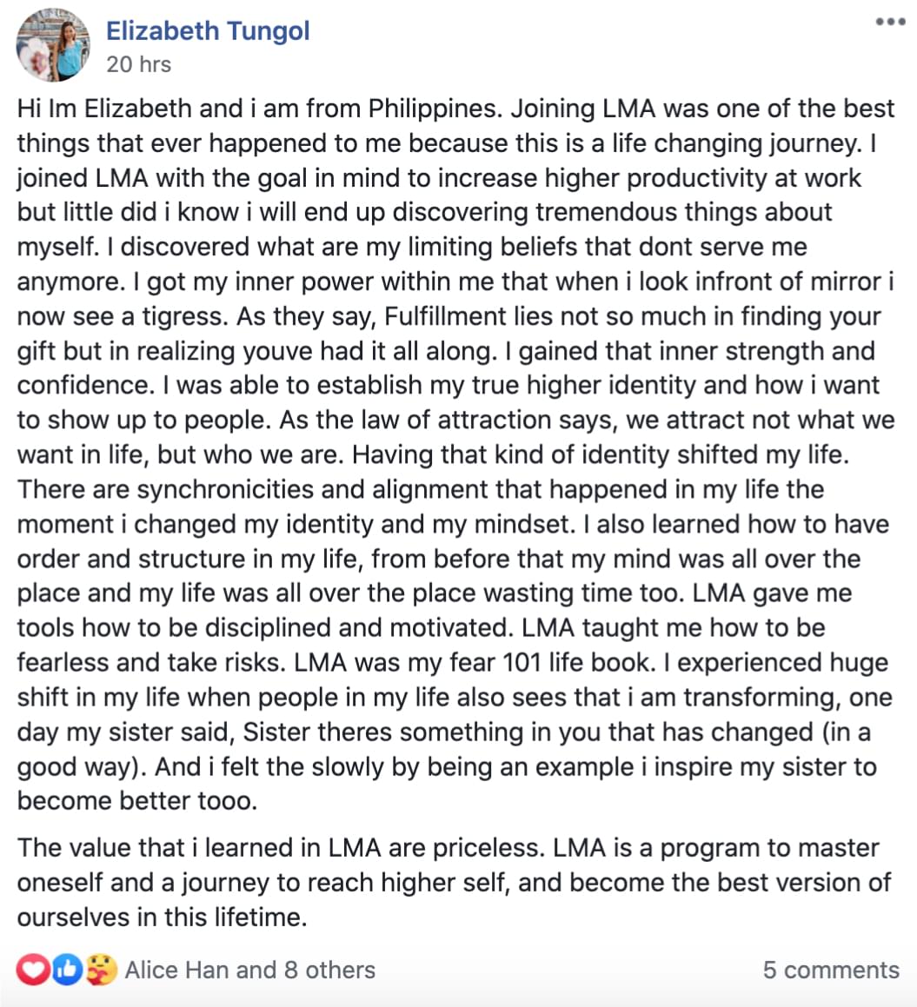Viewport: 917px width, 1007px height.
Task: Open the three-dot post options menu
Action: click(x=890, y=22)
